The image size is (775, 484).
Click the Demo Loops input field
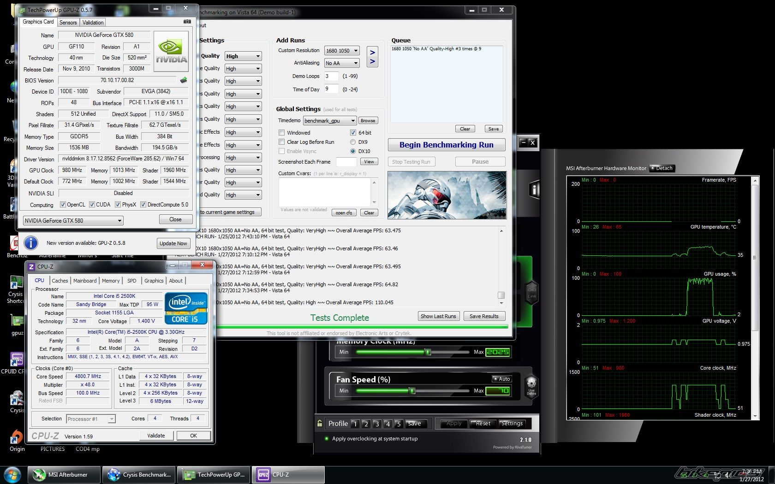click(x=331, y=77)
